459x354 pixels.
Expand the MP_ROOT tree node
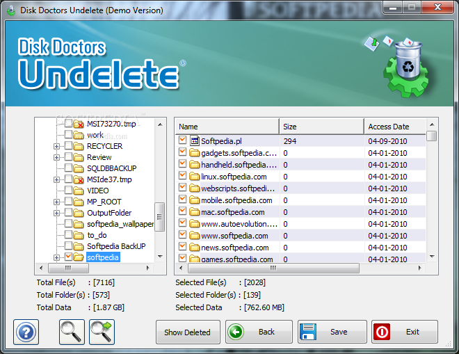pos(56,202)
